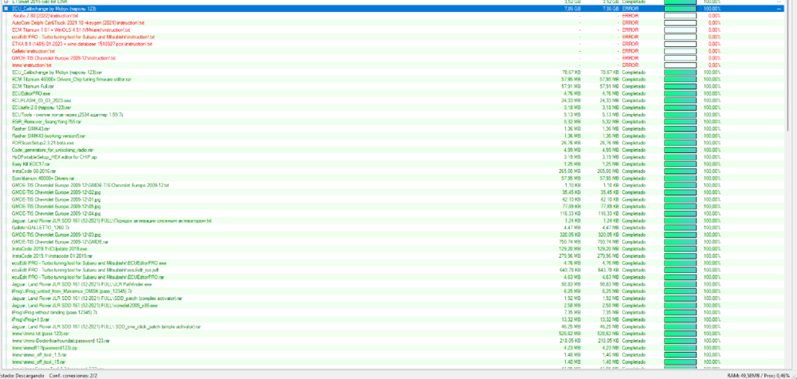Click the vertical scrollbar on the right edge

coord(793,159)
